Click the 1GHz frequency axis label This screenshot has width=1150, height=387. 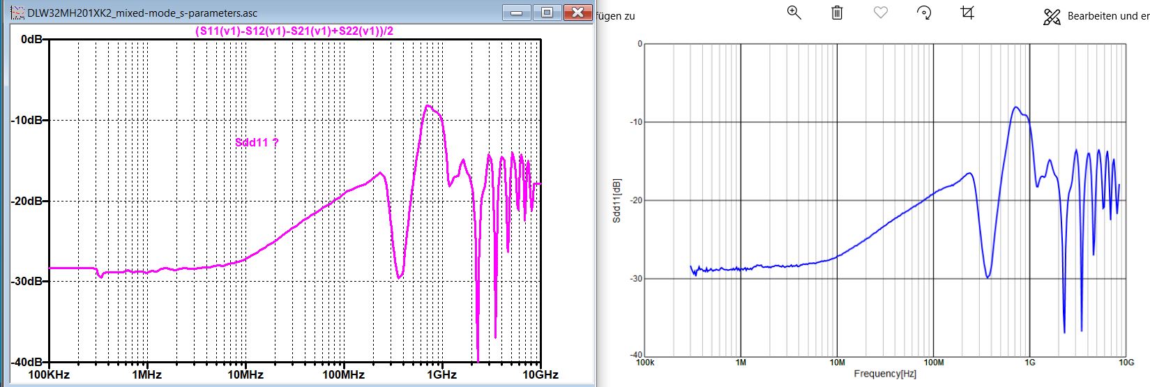point(441,374)
